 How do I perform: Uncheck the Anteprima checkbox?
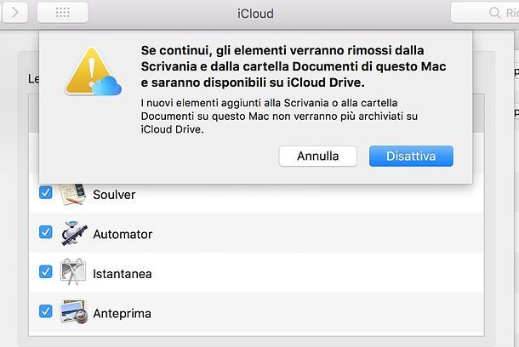(46, 311)
